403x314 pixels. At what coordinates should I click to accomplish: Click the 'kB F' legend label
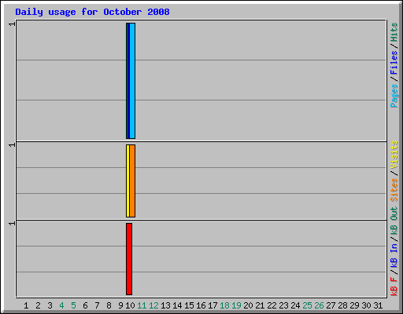pyautogui.click(x=394, y=287)
